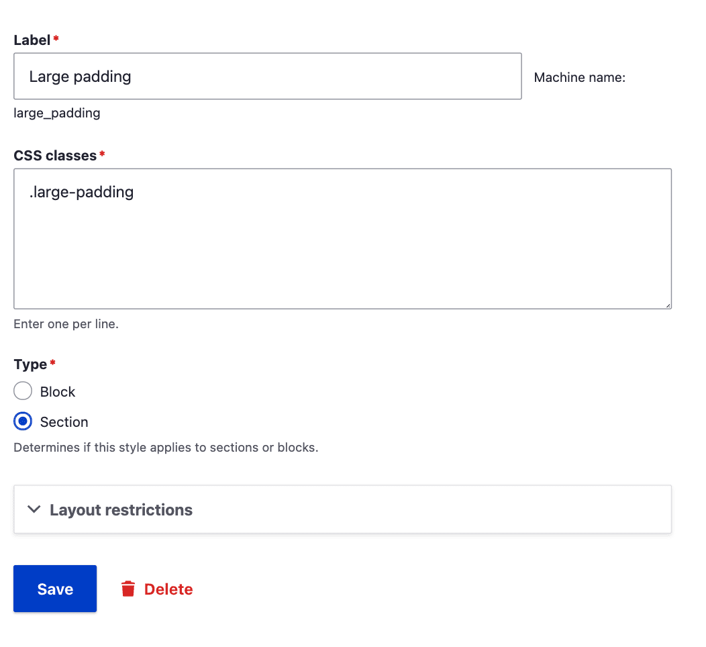Click the "Type" field caption
706x647 pixels.
[x=30, y=364]
